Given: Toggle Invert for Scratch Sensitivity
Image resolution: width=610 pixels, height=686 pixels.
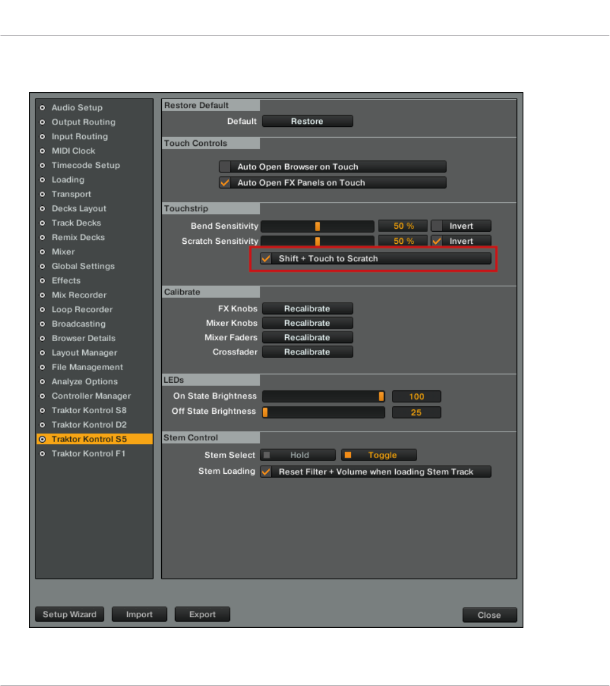Looking at the screenshot, I should 437,241.
